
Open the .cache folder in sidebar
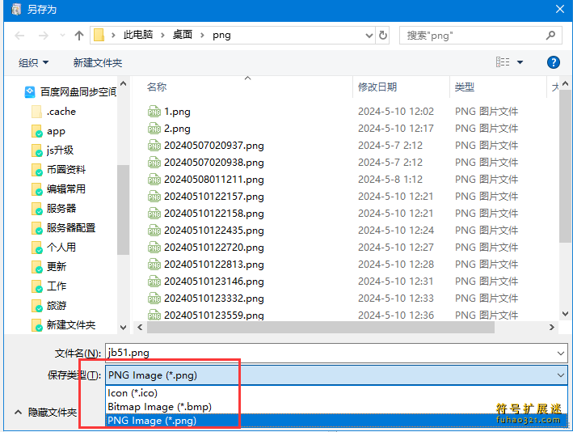pyautogui.click(x=54, y=111)
